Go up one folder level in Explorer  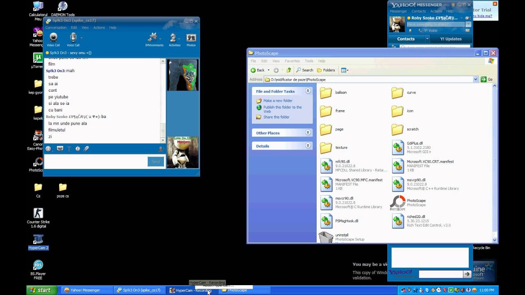(289, 70)
